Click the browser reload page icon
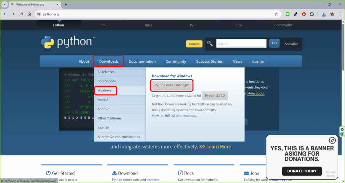345x183 pixels. coord(21,14)
